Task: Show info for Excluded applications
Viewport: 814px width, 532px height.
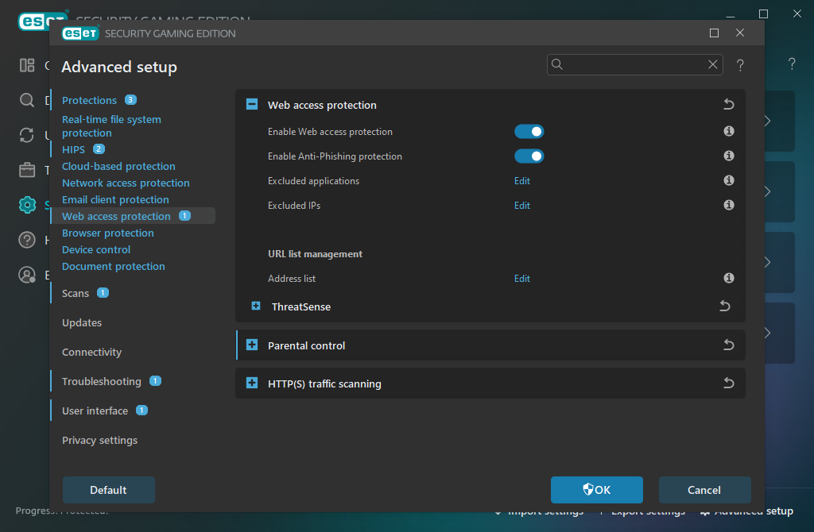Action: 729,180
